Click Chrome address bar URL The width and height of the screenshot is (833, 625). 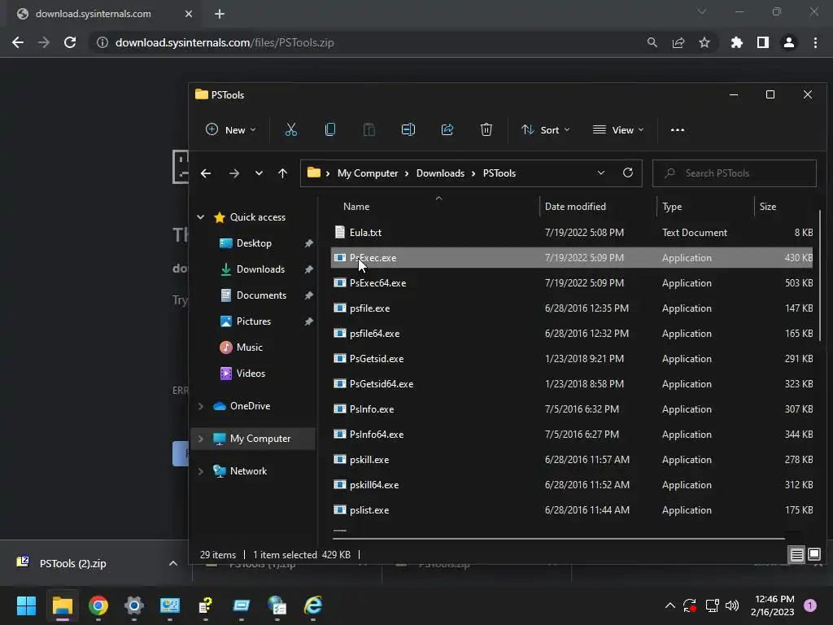pos(225,42)
